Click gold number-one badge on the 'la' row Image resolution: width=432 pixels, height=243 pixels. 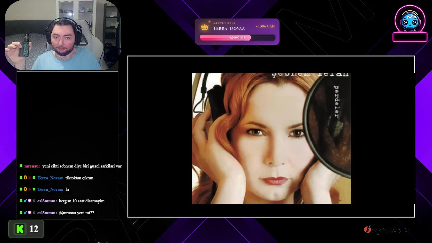pos(25,189)
